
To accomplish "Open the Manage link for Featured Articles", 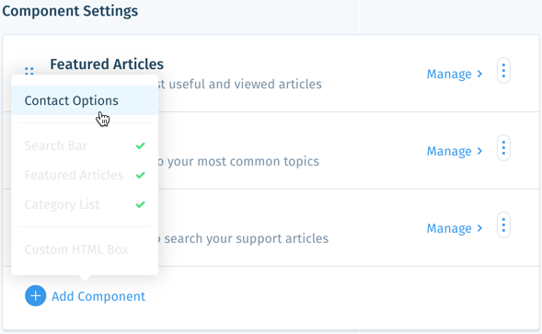I will (449, 74).
